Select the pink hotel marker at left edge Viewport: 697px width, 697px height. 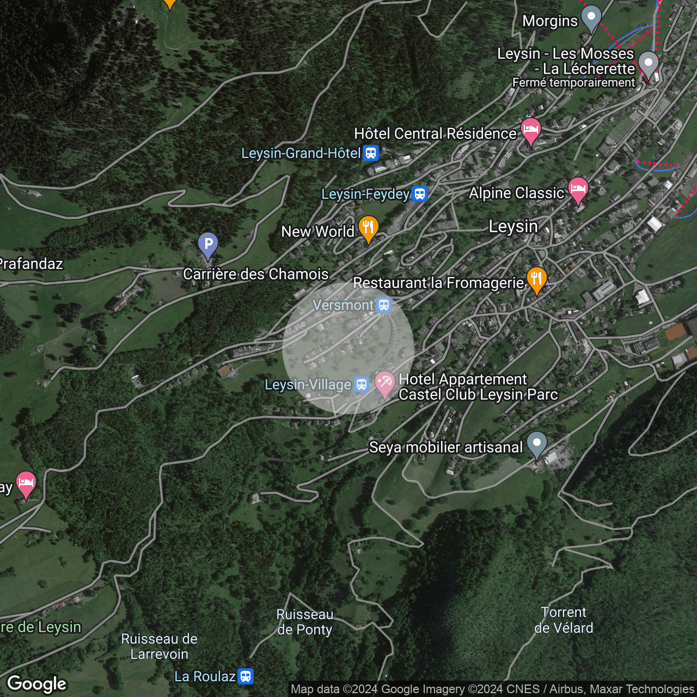[26, 483]
